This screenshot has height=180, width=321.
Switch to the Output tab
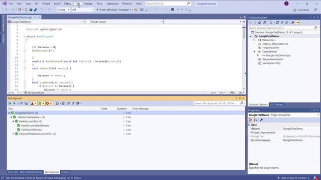coord(65,172)
